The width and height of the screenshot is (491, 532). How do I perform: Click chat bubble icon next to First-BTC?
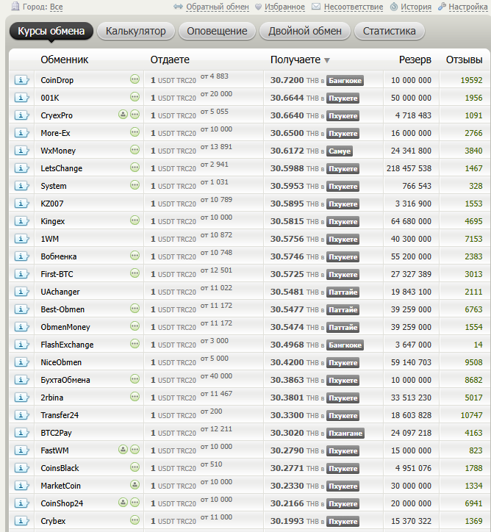tap(135, 273)
